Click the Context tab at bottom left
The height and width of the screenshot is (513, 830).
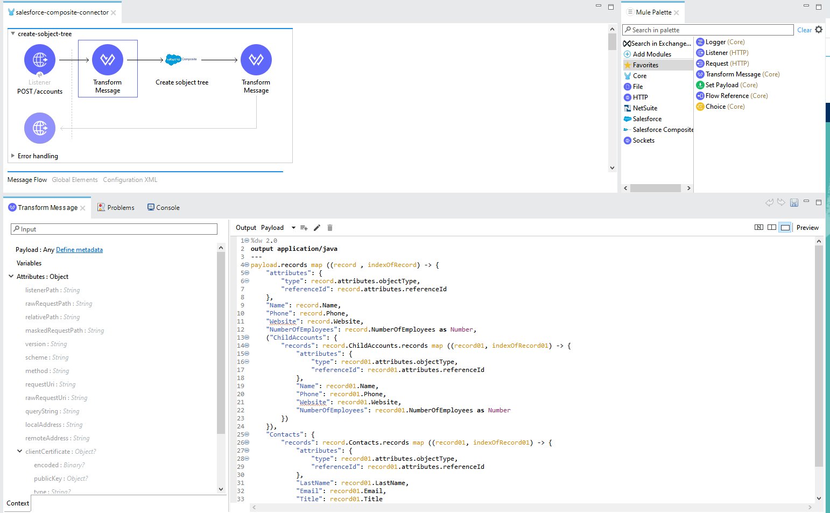point(18,503)
